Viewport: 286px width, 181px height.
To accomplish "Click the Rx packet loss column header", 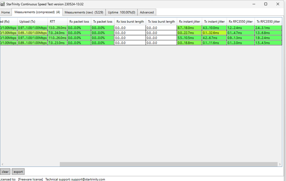I will coord(79,21).
